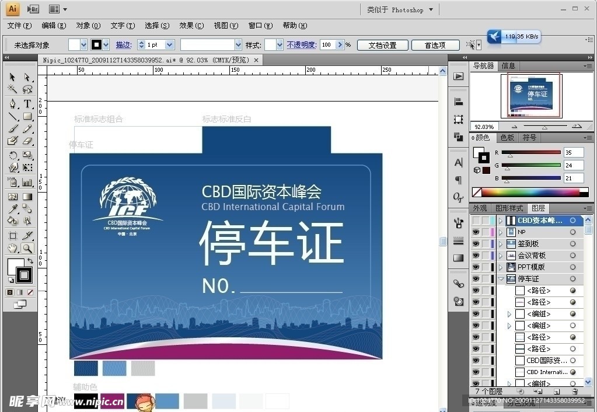The height and width of the screenshot is (412, 597).
Task: Toggle the eye icon of 停车证 layer
Action: (x=476, y=279)
